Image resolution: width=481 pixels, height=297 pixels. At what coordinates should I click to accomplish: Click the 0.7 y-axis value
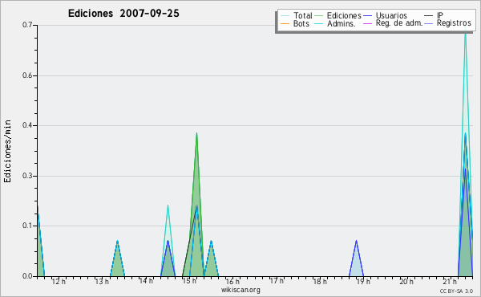pyautogui.click(x=27, y=25)
